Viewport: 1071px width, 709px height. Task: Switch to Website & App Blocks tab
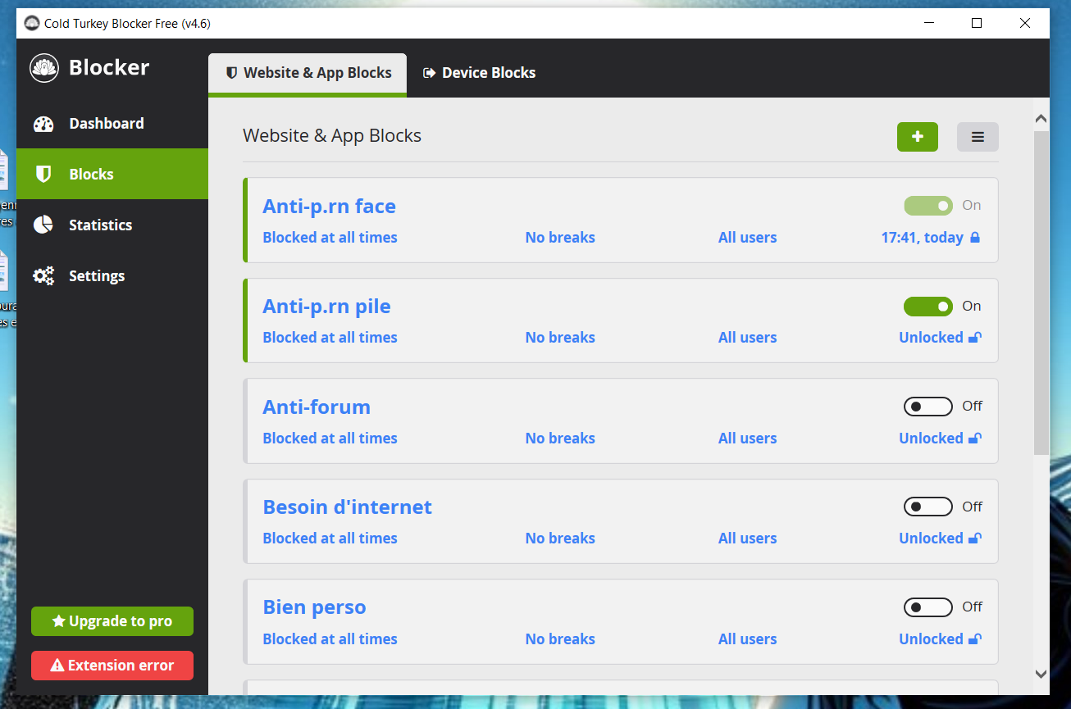(308, 74)
